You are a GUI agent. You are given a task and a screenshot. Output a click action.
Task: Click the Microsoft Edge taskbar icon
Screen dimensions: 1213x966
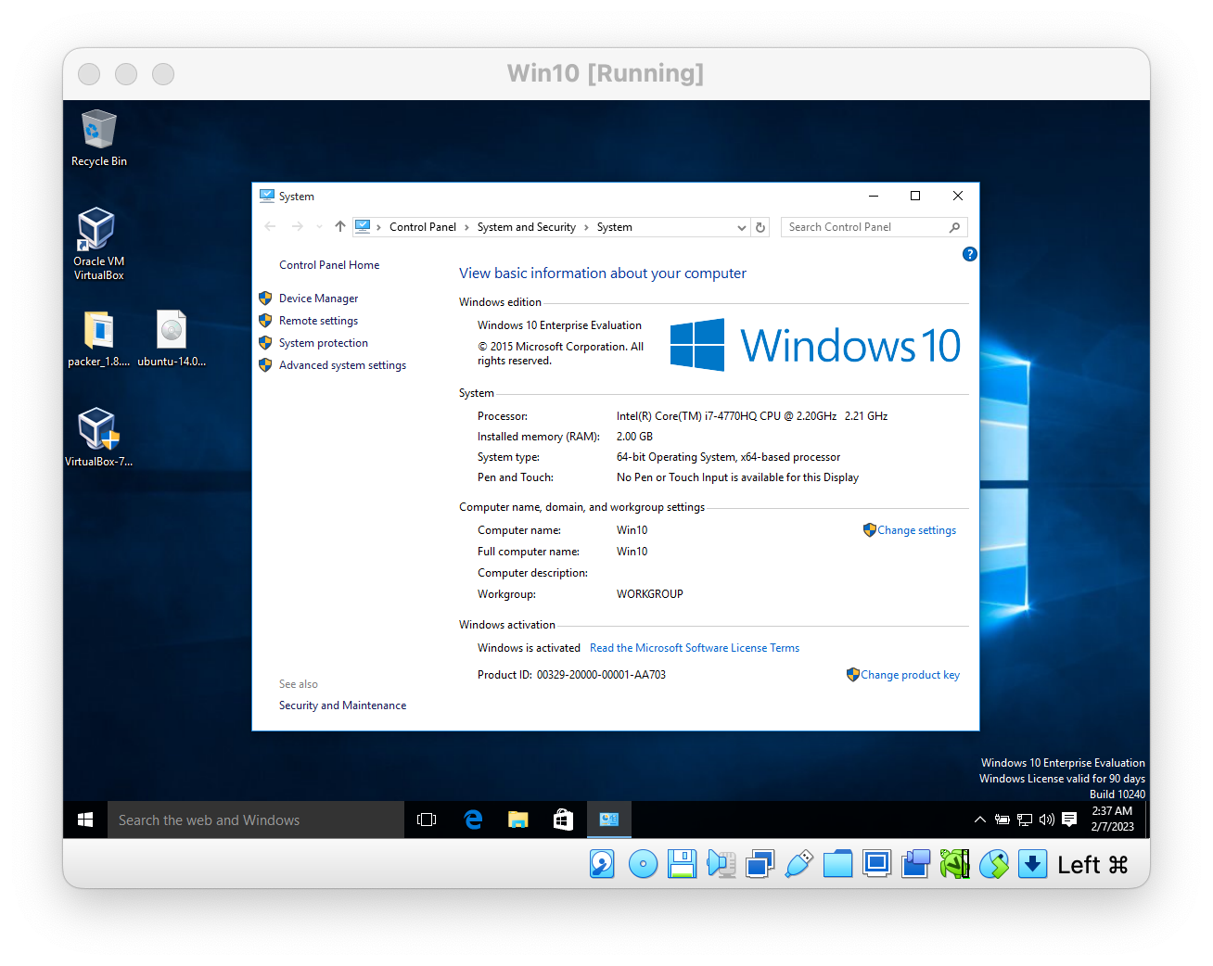click(473, 820)
